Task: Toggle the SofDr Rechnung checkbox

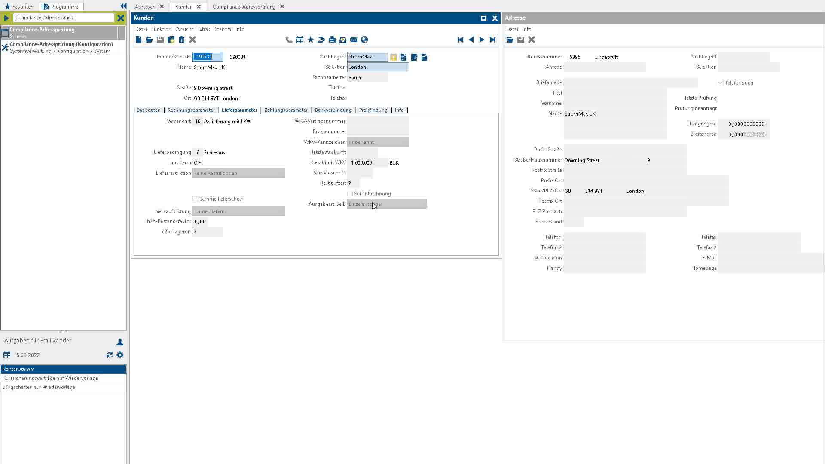Action: click(x=350, y=194)
